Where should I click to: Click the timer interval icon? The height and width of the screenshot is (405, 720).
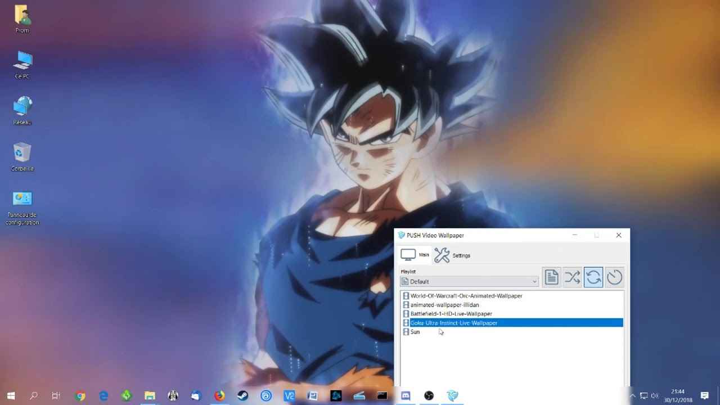click(614, 277)
